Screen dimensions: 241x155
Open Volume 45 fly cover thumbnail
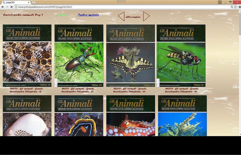tap(181, 56)
